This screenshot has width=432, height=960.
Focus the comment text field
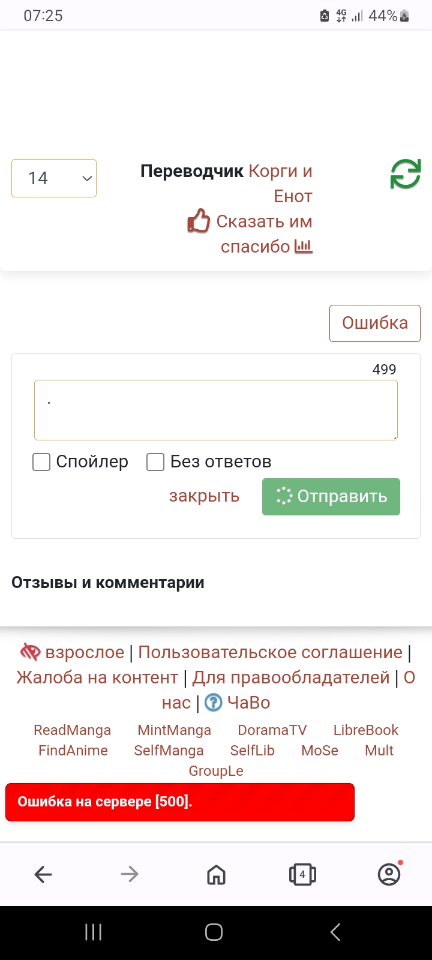[216, 410]
